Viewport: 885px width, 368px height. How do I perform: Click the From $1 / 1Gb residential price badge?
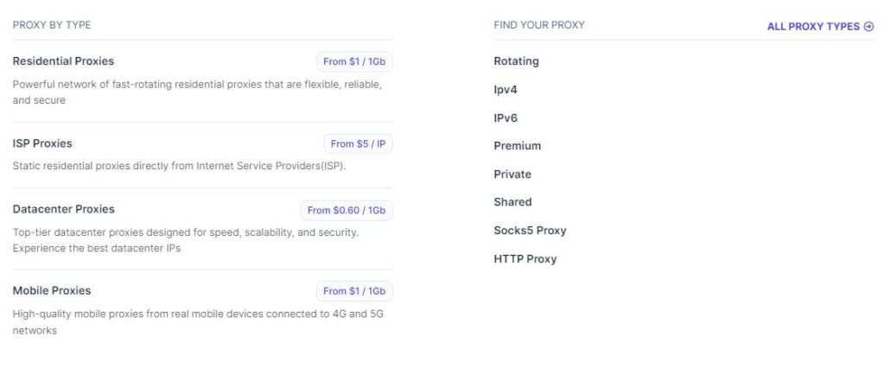click(x=354, y=61)
